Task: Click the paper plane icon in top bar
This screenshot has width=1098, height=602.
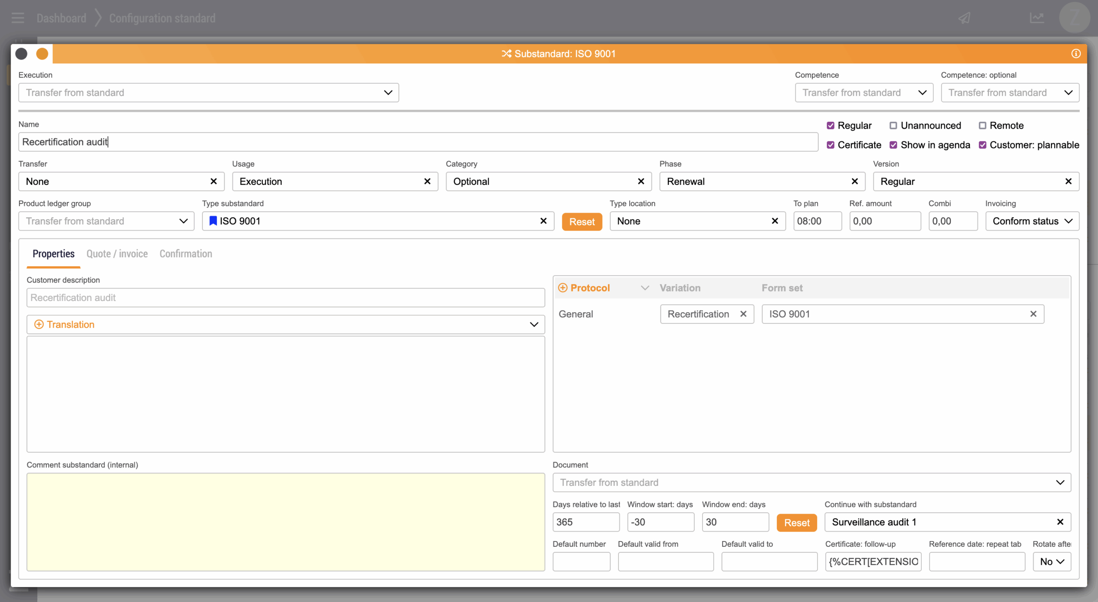Action: click(x=965, y=18)
